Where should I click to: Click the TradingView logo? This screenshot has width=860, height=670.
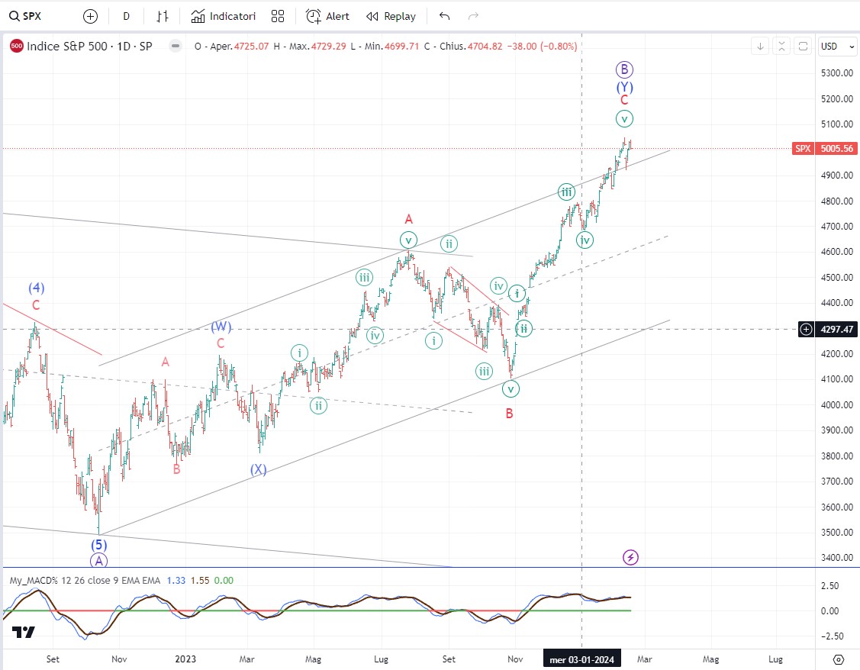tap(24, 633)
